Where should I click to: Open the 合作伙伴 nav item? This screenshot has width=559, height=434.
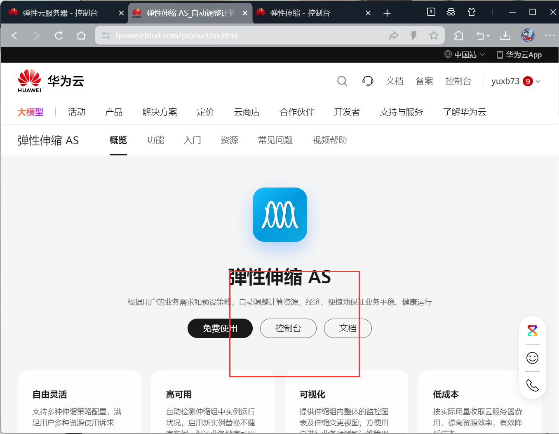(x=297, y=112)
